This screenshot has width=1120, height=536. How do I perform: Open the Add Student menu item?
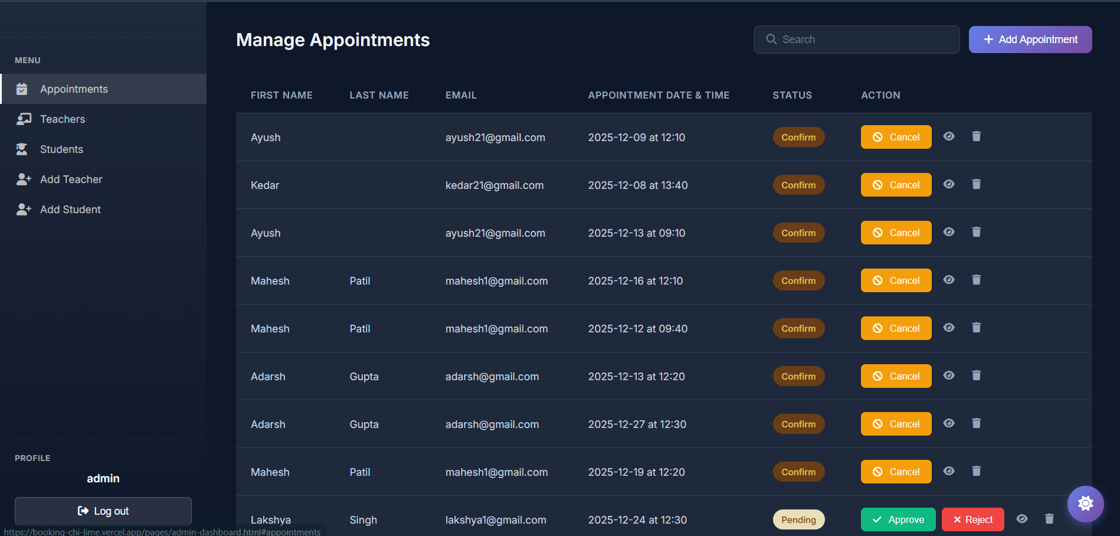pyautogui.click(x=103, y=210)
